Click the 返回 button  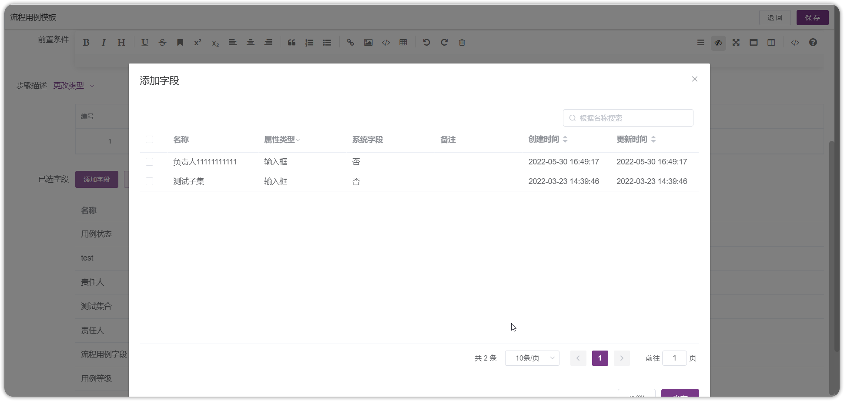coord(775,18)
